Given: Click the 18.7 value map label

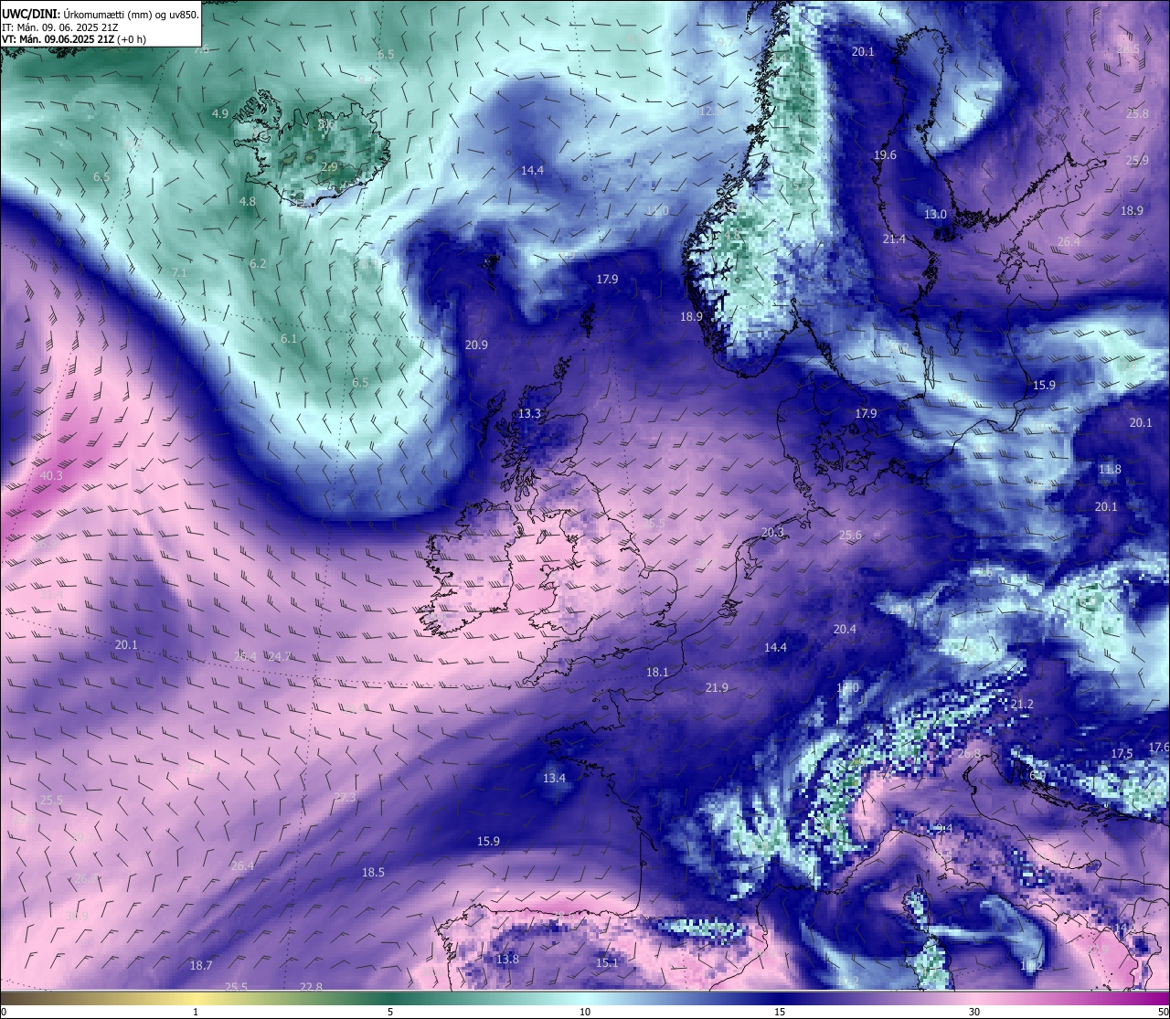Looking at the screenshot, I should point(201,966).
